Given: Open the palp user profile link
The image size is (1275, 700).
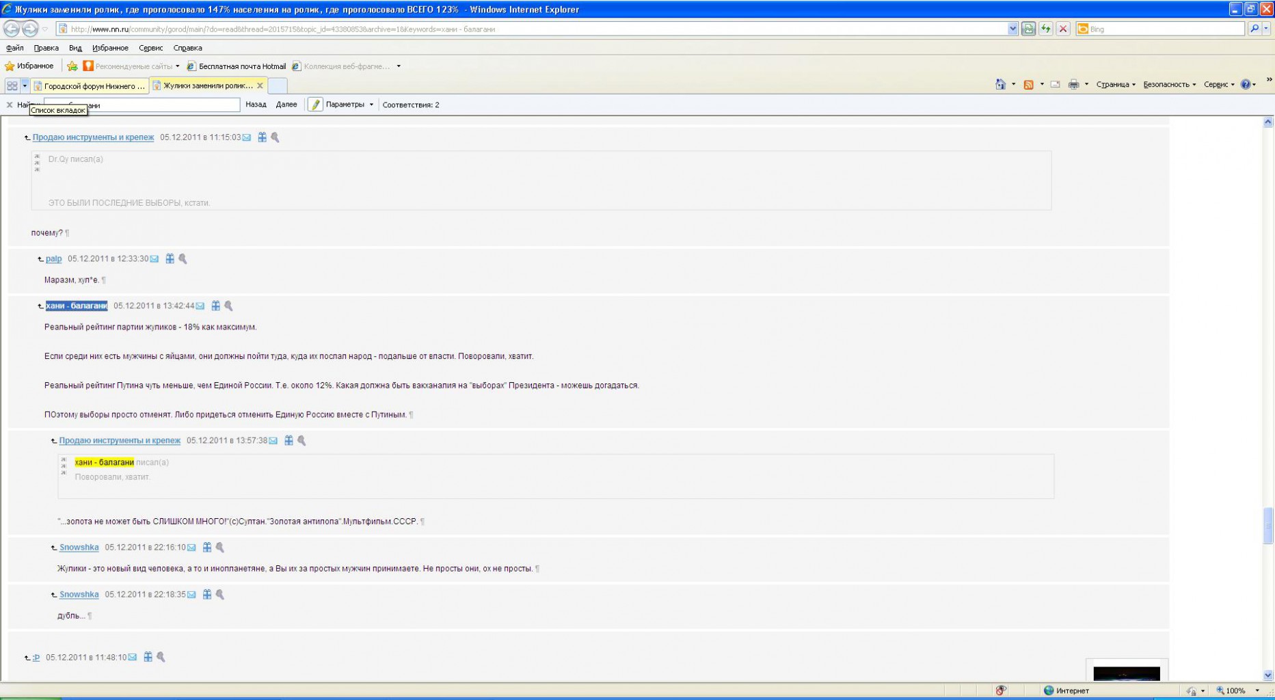Looking at the screenshot, I should (53, 259).
